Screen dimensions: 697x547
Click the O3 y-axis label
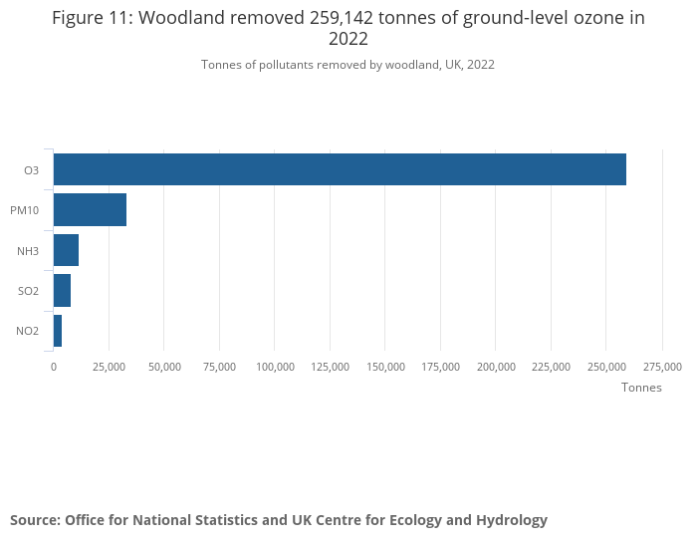pos(31,170)
